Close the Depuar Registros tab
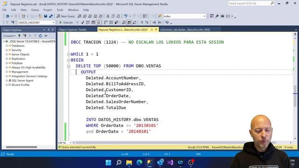The width and height of the screenshot is (299, 168). point(156,29)
